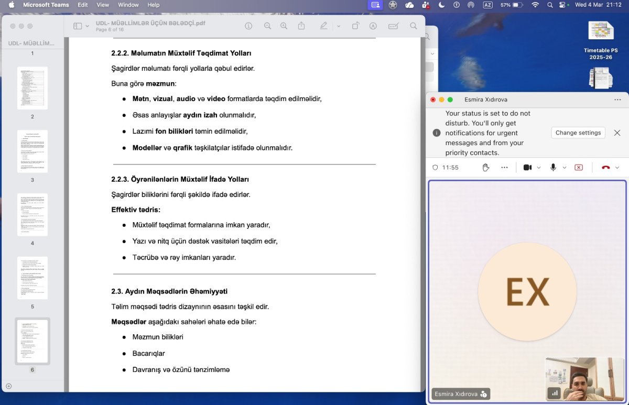
Task: Dismiss the do not disturb notification banner
Action: (x=617, y=133)
